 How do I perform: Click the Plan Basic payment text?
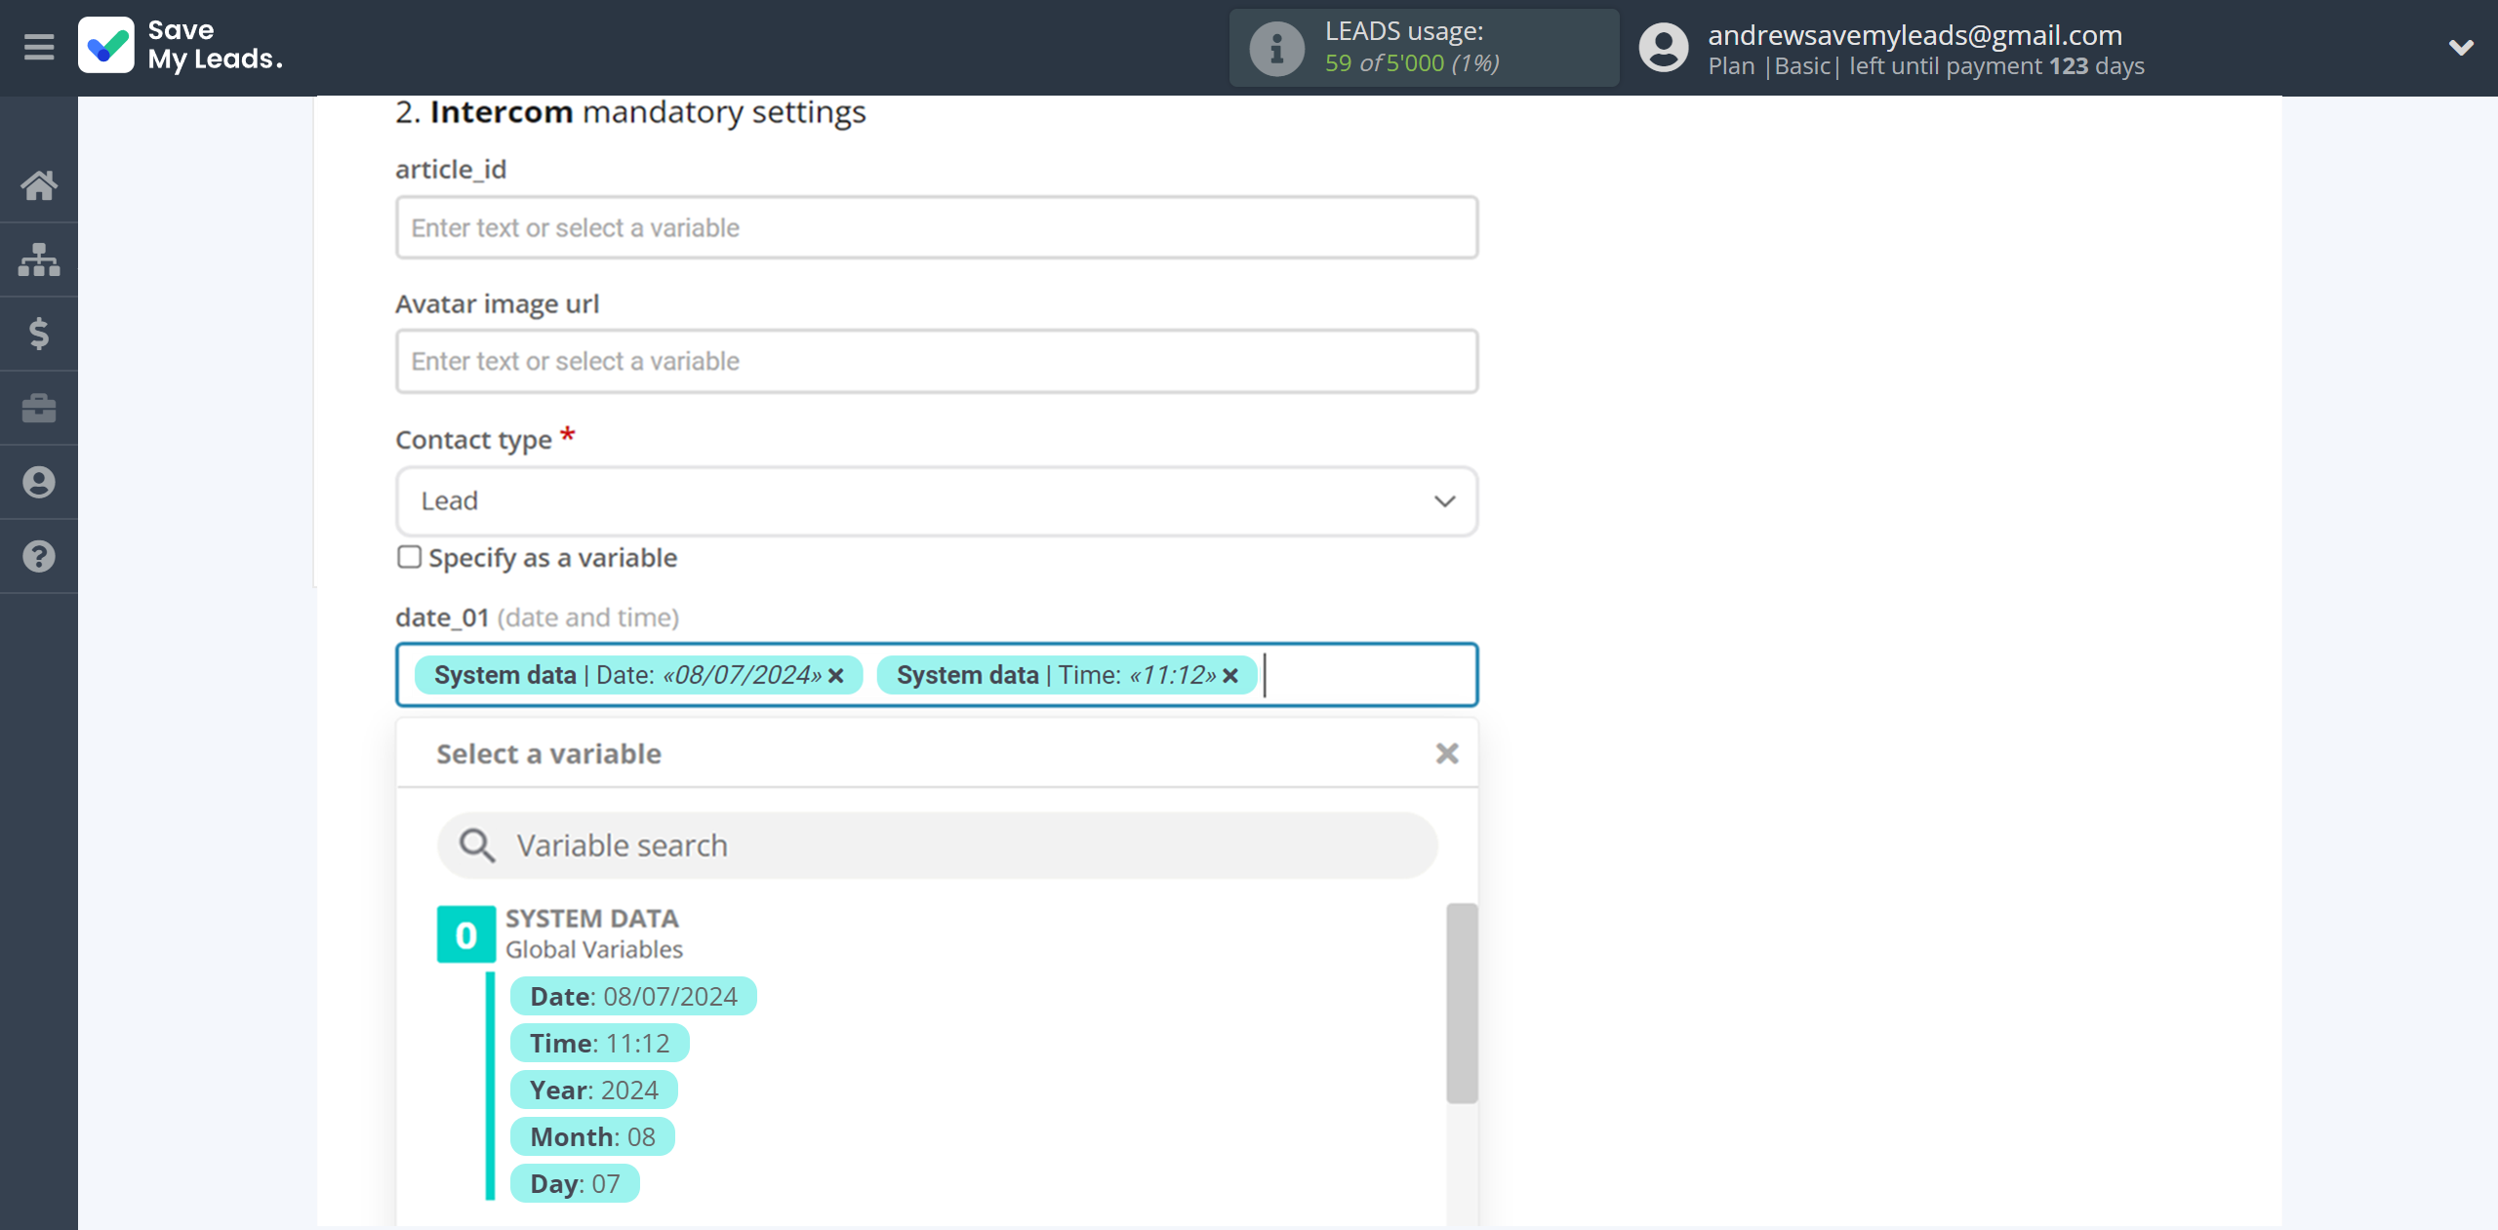point(1926,65)
